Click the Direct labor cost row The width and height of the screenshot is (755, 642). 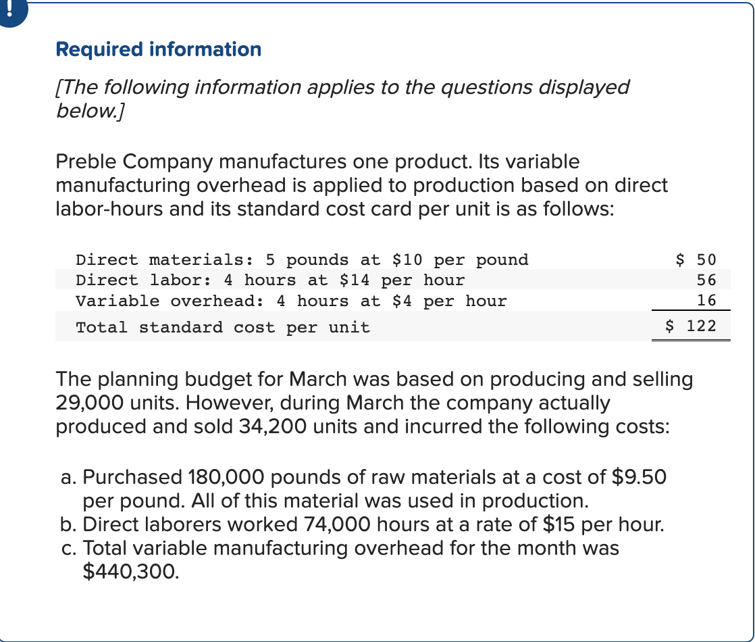pyautogui.click(x=393, y=280)
